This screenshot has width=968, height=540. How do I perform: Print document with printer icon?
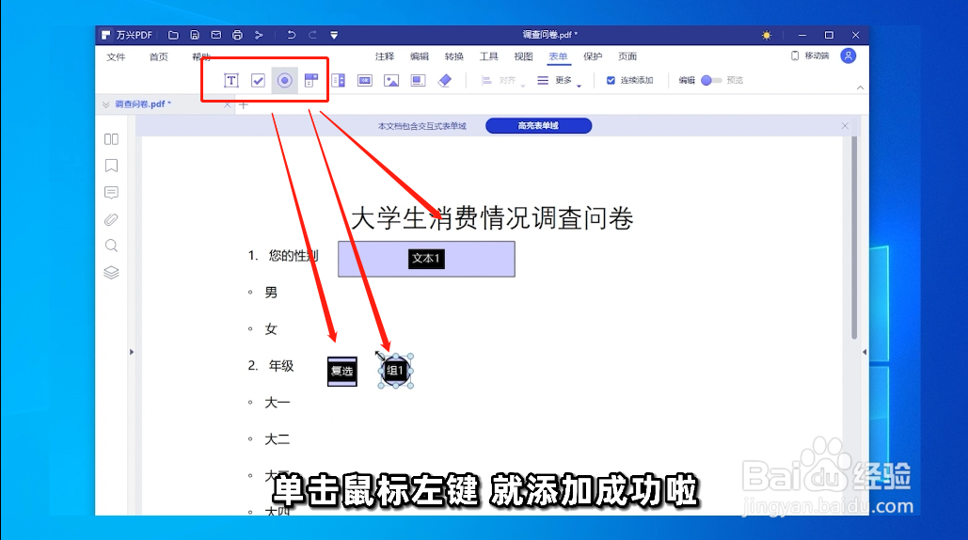click(x=237, y=35)
